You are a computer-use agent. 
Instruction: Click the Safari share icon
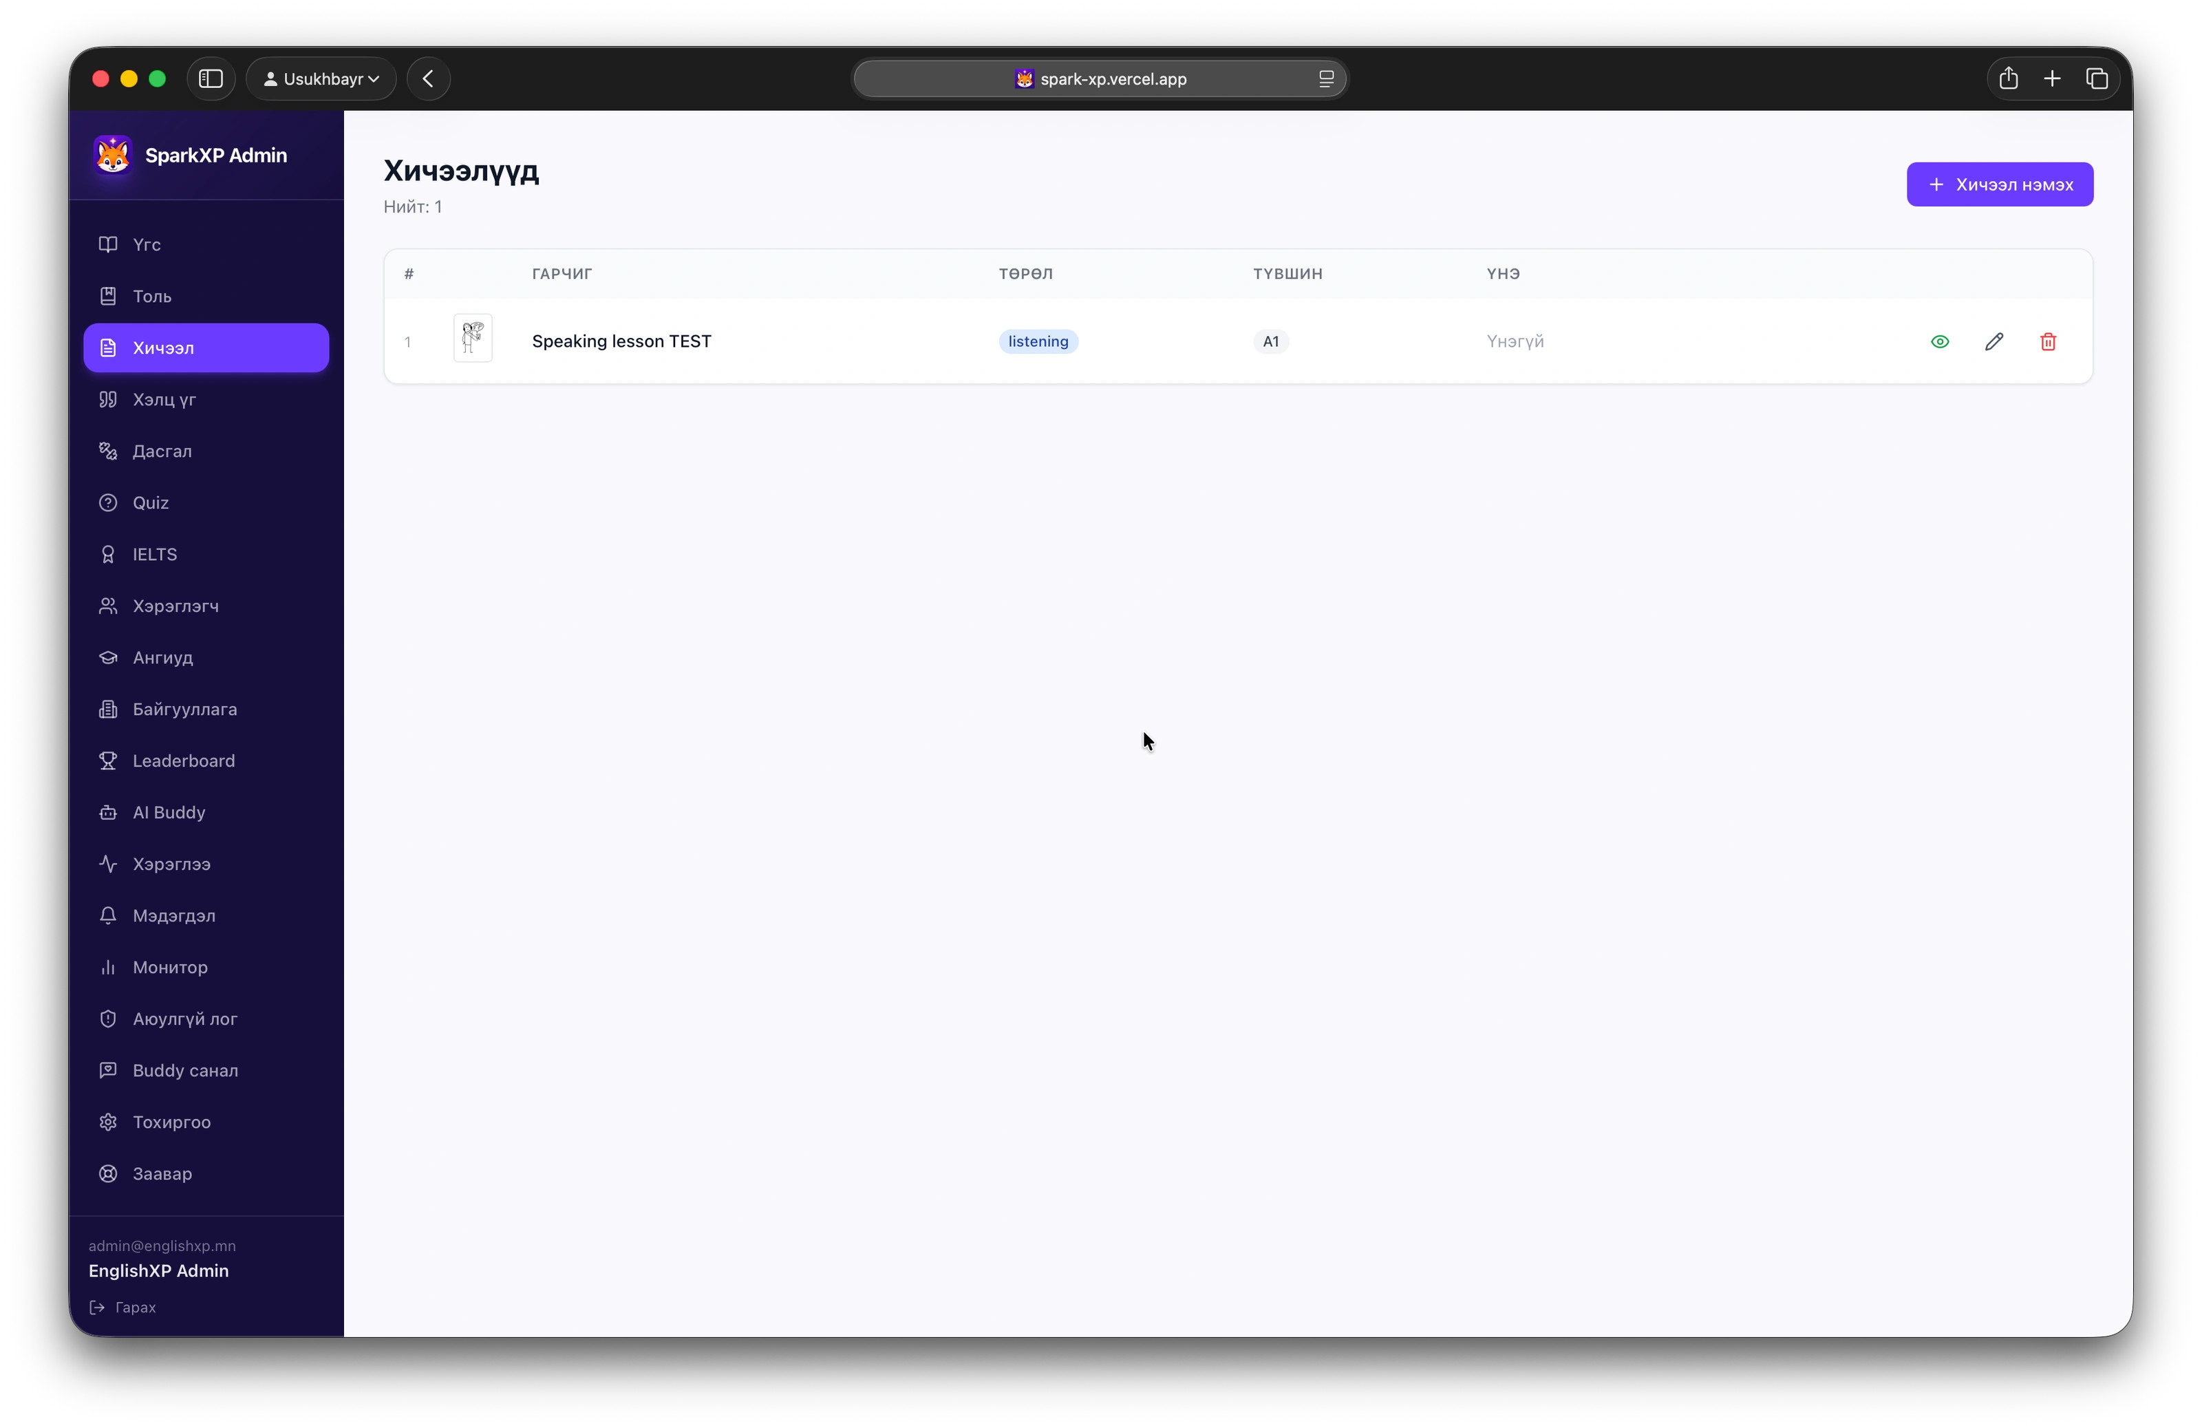(2008, 78)
